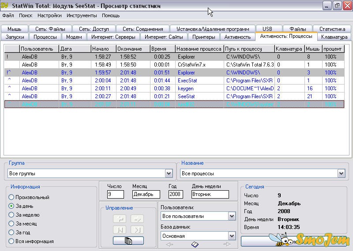Sort by the Дата column header
The width and height of the screenshot is (353, 251).
click(75, 49)
